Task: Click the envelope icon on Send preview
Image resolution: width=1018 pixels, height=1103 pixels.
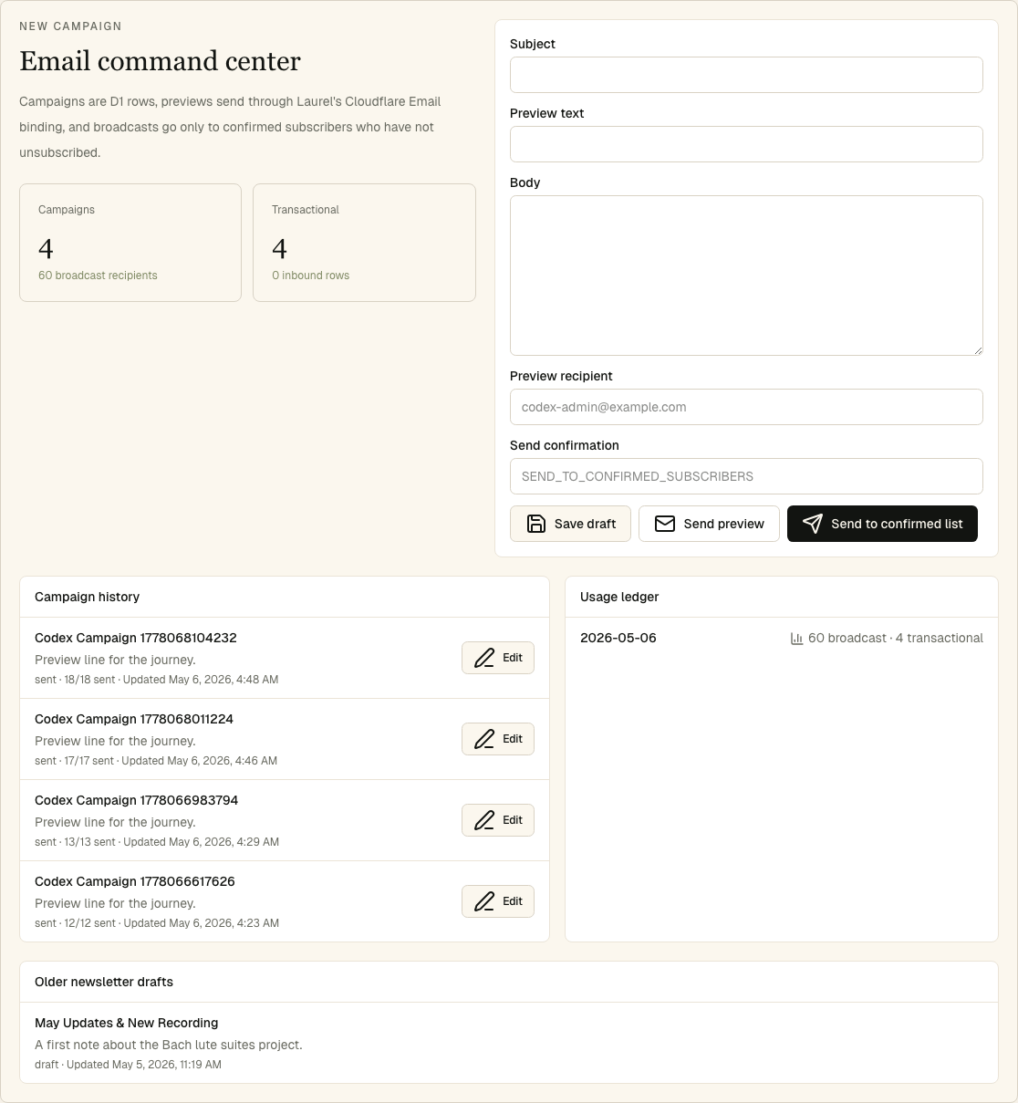Action: click(665, 524)
